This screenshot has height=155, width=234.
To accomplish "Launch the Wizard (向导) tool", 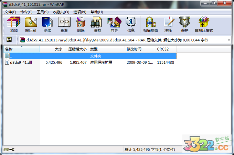I will [x=114, y=25].
